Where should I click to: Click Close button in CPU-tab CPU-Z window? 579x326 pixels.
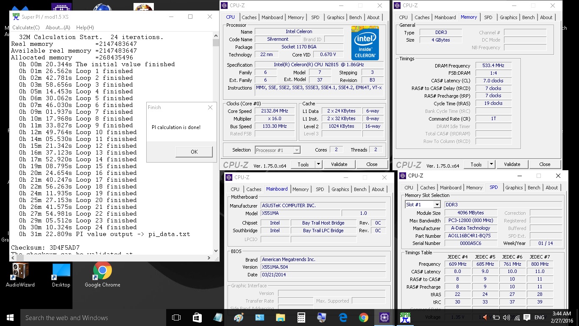(372, 164)
